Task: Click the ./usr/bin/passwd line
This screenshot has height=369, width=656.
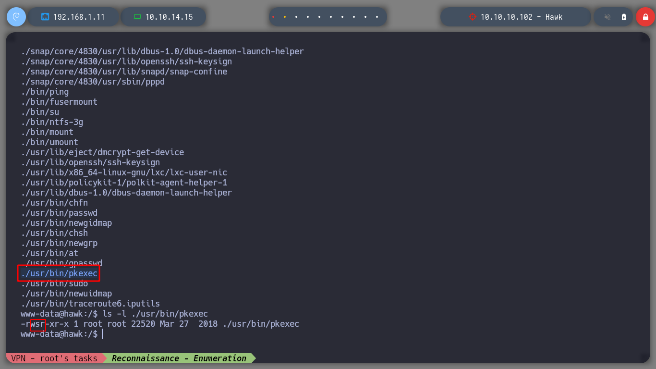Action: click(59, 213)
